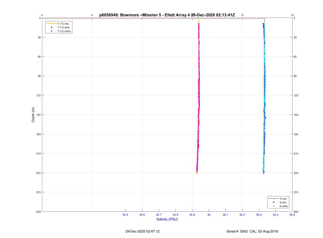Click the 'Salinity (PSU)' axis label

pos(167,219)
